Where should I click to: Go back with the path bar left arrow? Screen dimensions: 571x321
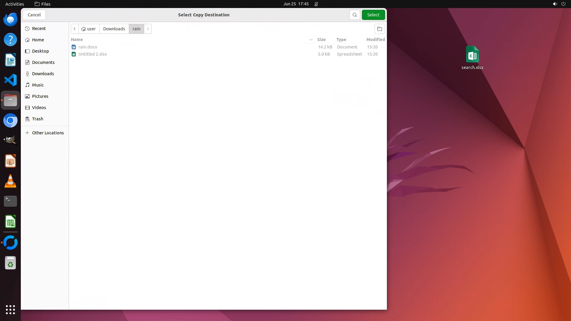(x=75, y=29)
